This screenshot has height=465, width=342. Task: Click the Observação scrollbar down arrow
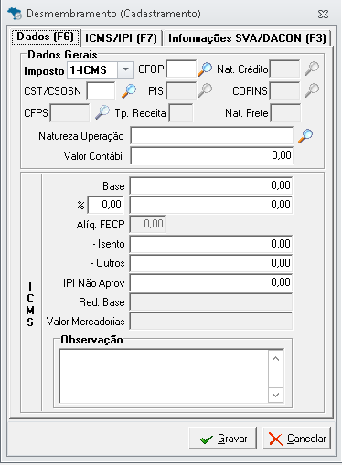276,395
